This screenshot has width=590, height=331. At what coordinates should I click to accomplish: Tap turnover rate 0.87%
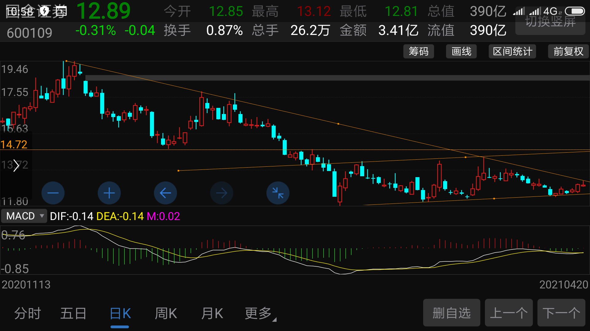point(224,30)
